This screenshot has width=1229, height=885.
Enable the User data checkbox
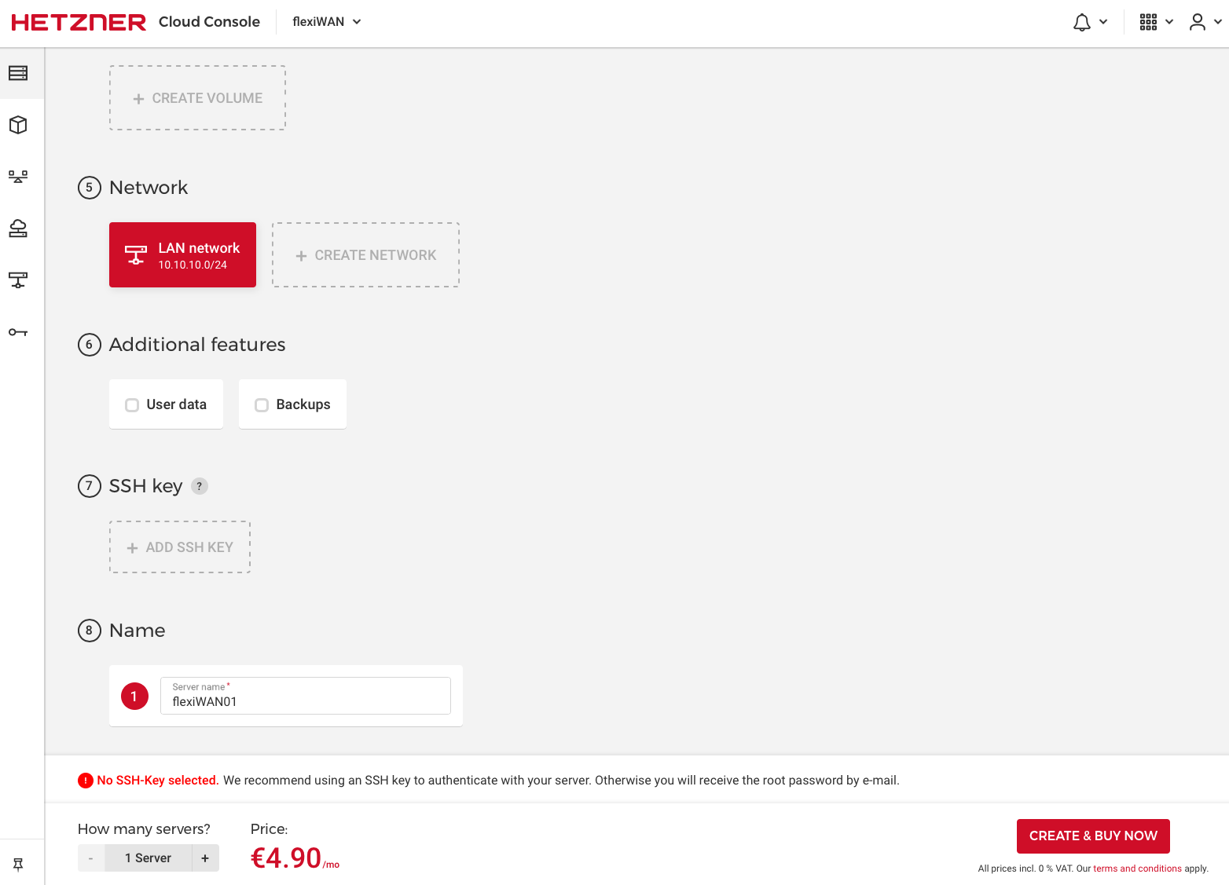click(132, 405)
